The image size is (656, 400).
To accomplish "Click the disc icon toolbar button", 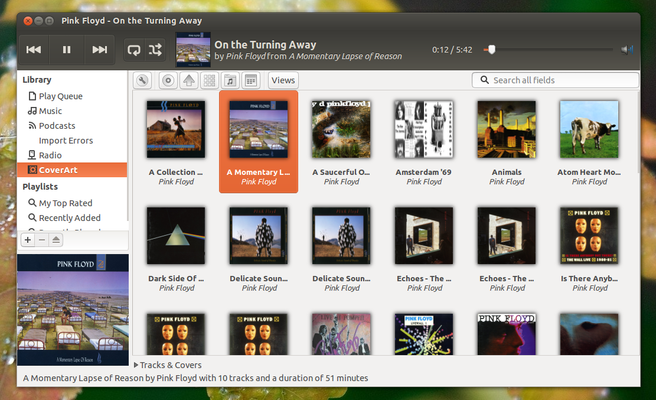I will coord(168,80).
